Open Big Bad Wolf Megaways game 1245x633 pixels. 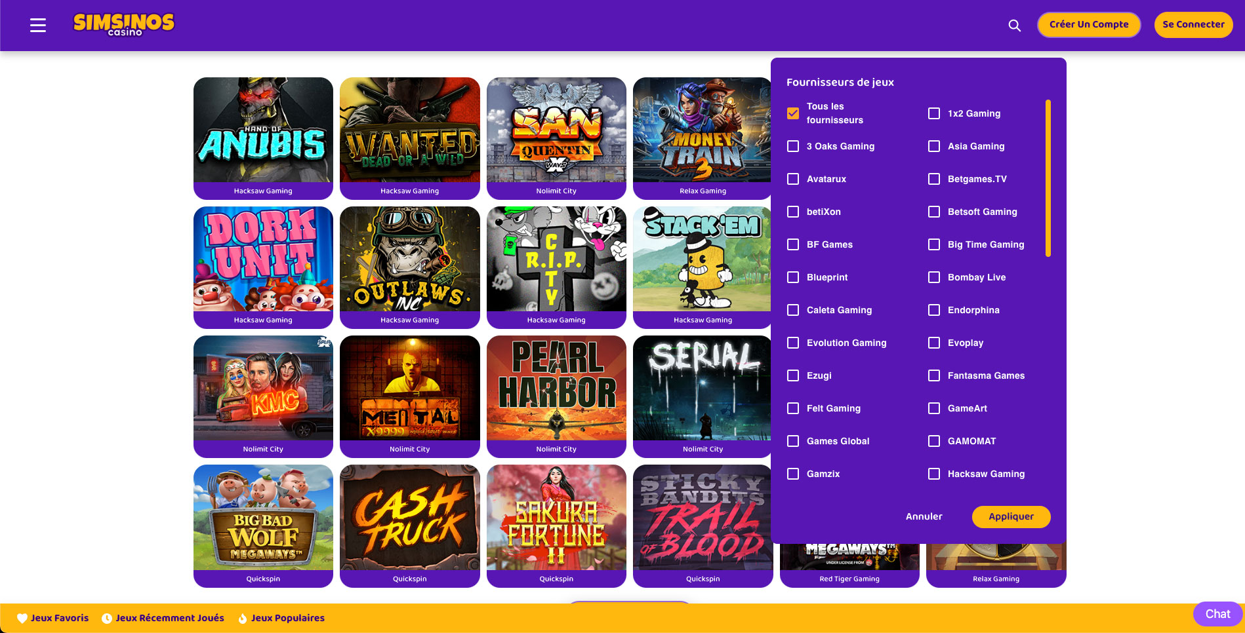263,517
